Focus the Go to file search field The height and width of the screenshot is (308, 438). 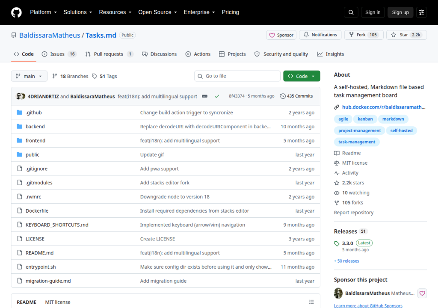coord(237,76)
